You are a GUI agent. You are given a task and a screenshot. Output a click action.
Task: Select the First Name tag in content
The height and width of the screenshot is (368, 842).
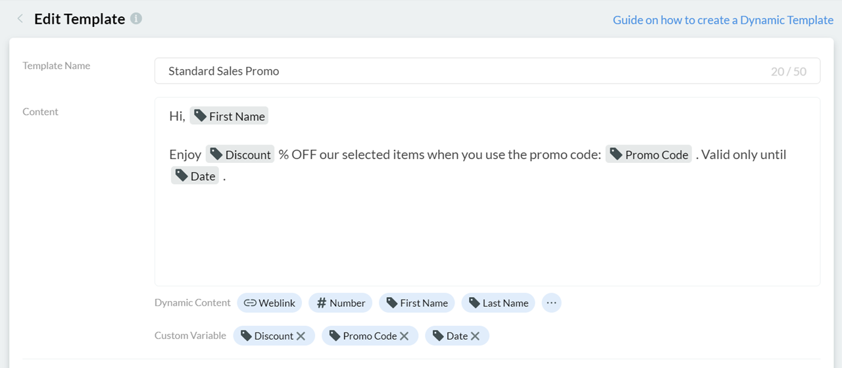(230, 116)
